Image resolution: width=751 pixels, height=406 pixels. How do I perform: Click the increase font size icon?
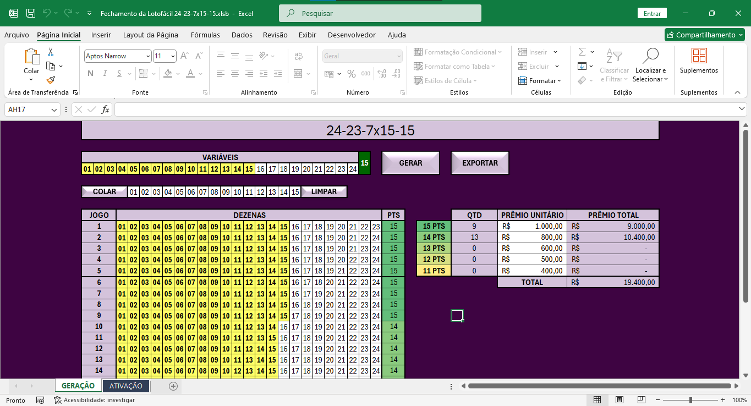pyautogui.click(x=185, y=56)
